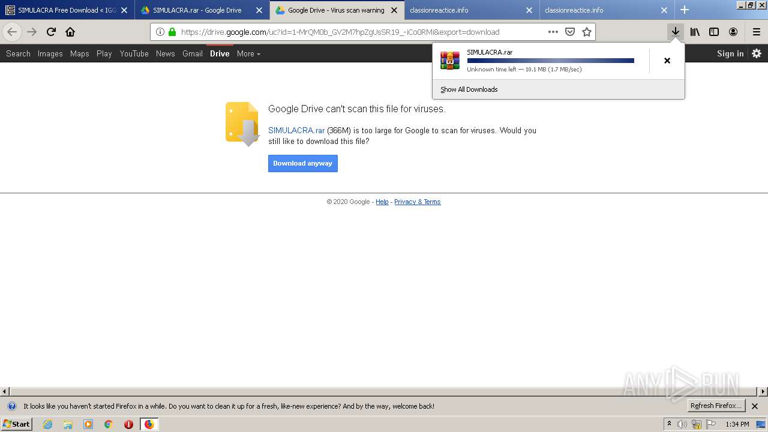Open Google Search link in top bar
This screenshot has width=768, height=432.
[18, 53]
